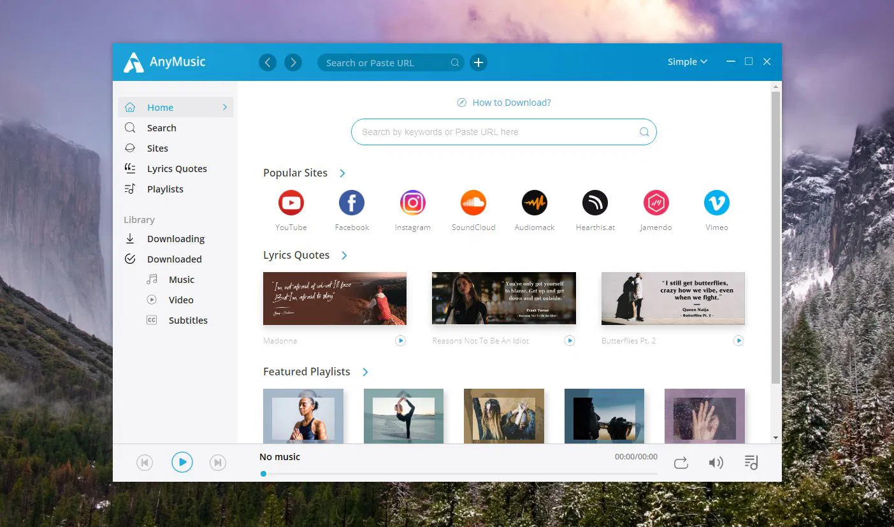Go forward with the right arrow button
The width and height of the screenshot is (894, 527).
[x=293, y=62]
